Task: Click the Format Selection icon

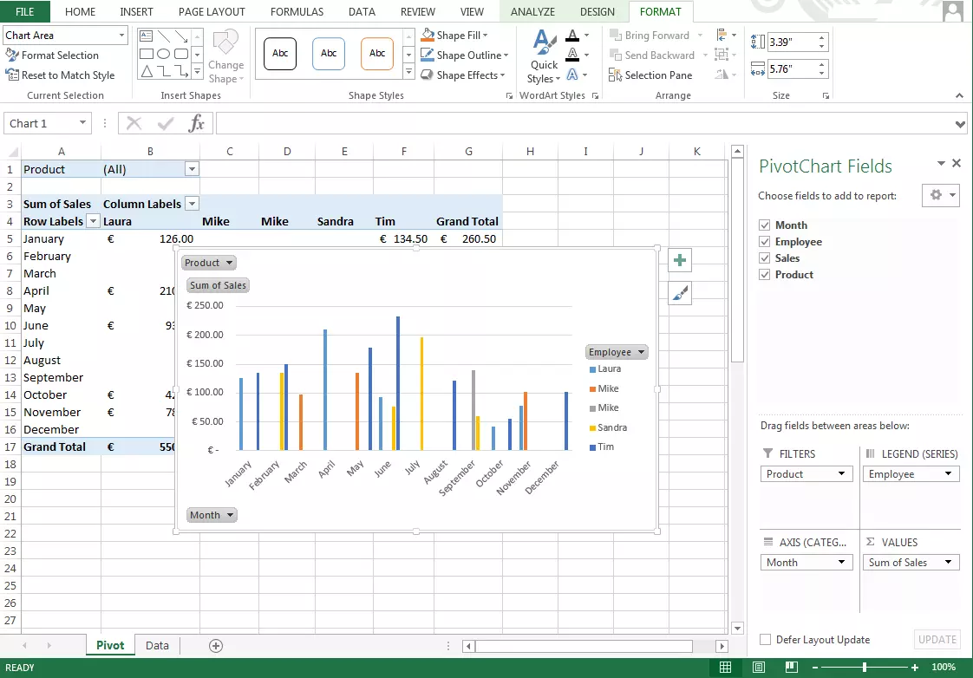Action: tap(12, 55)
